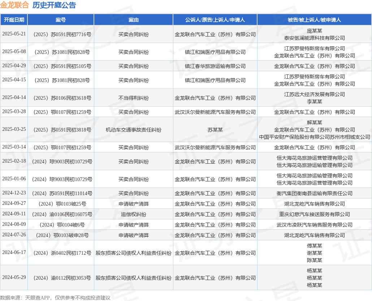Image resolution: width=372 pixels, height=301 pixels.
Task: Click the 金龙联合 title text
Action: 14,5
